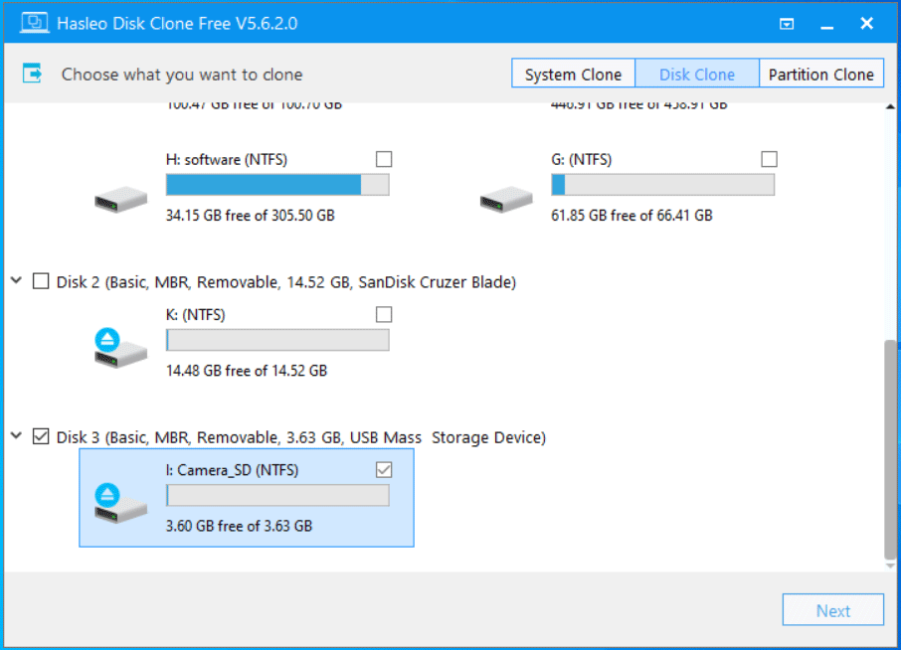This screenshot has width=901, height=650.
Task: Click the scrollbar up arrow
Action: pos(890,106)
